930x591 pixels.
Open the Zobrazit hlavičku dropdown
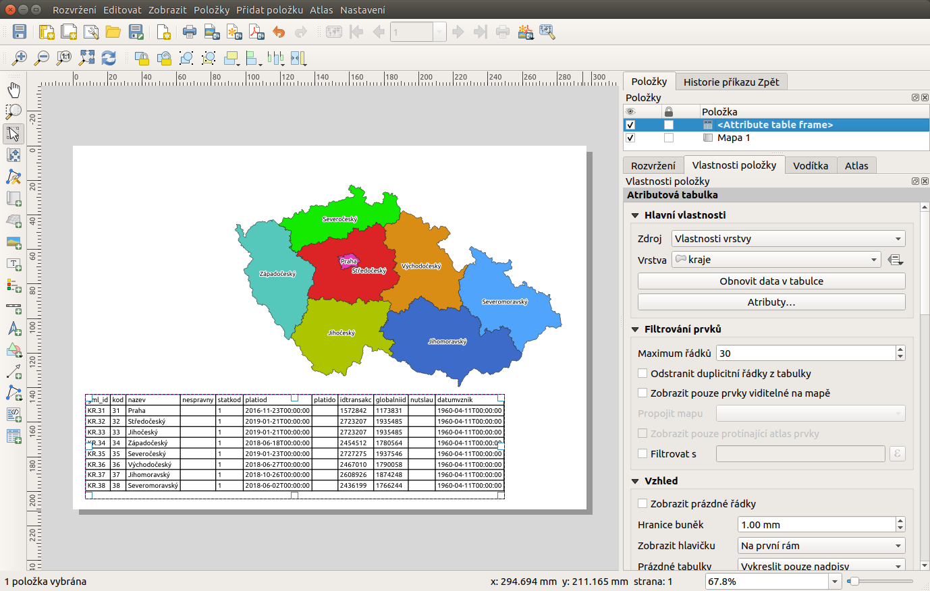[x=821, y=546]
